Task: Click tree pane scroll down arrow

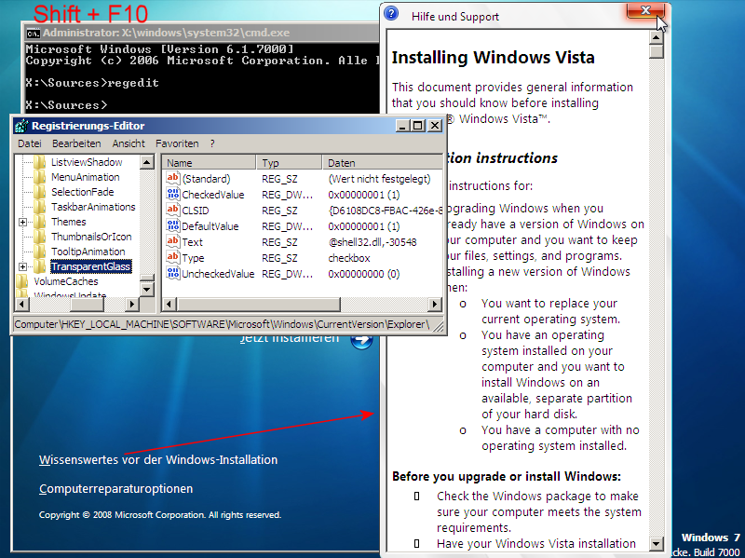Action: 147,289
